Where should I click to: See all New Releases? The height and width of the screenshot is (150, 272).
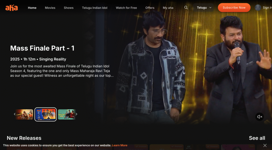tap(257, 138)
